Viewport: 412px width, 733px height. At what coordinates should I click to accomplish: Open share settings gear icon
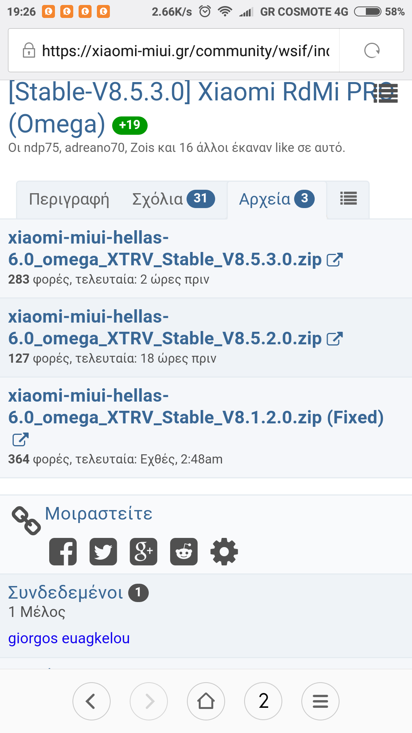point(224,552)
